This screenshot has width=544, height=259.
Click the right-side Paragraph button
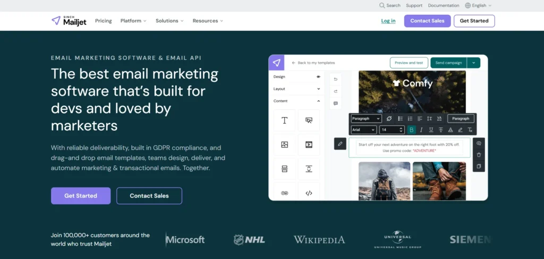[x=461, y=118]
